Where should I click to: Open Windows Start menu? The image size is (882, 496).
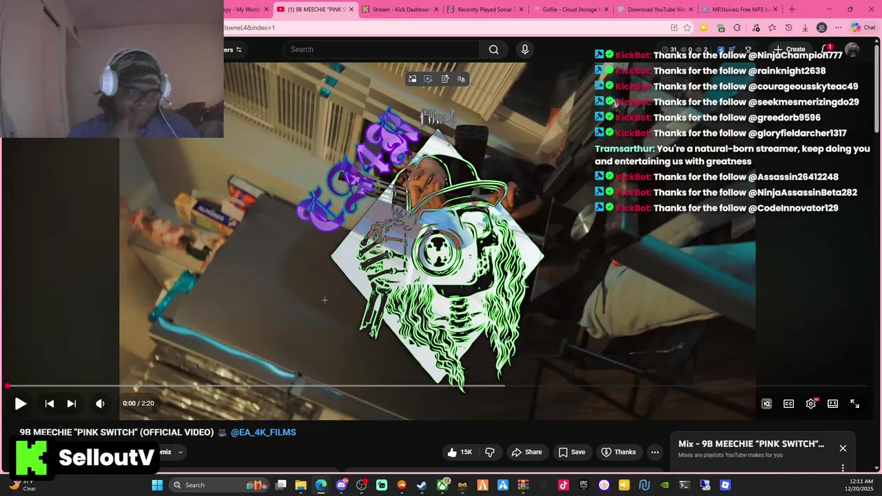[x=157, y=485]
